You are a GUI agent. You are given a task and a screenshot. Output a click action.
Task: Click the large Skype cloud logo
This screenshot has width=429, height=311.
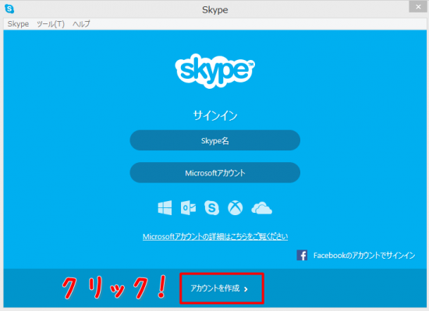coord(215,71)
